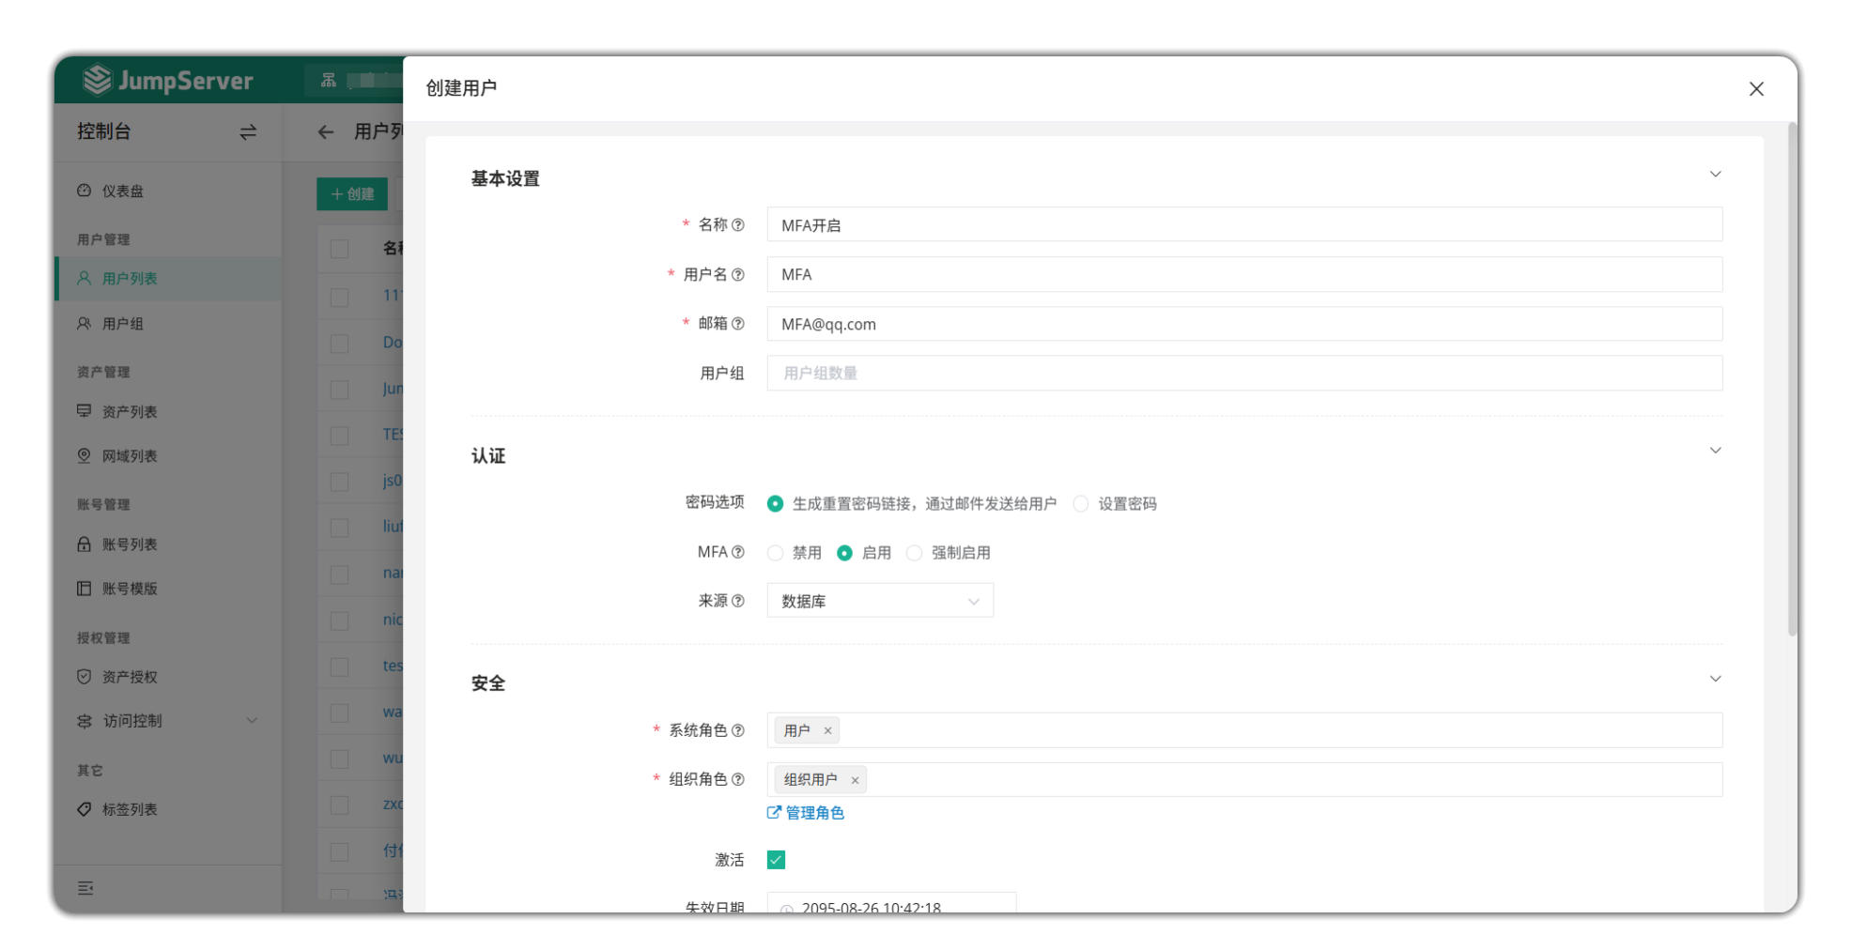Click the sidebar toggle swap icon by 控制台
The image size is (1852, 950).
coord(248,132)
